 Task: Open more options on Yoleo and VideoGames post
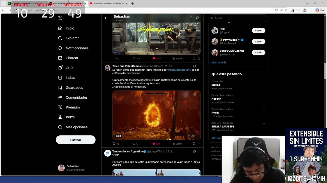tap(199, 66)
